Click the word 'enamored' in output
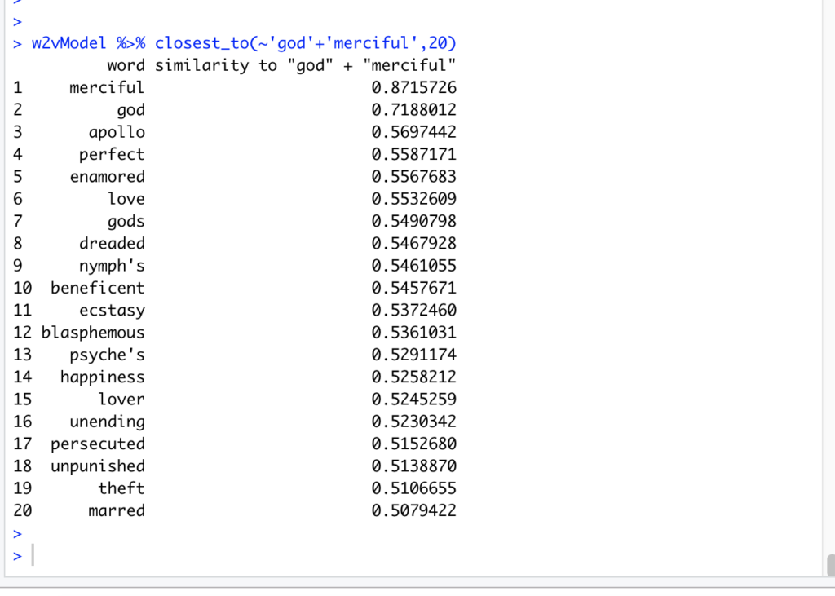 click(x=107, y=177)
